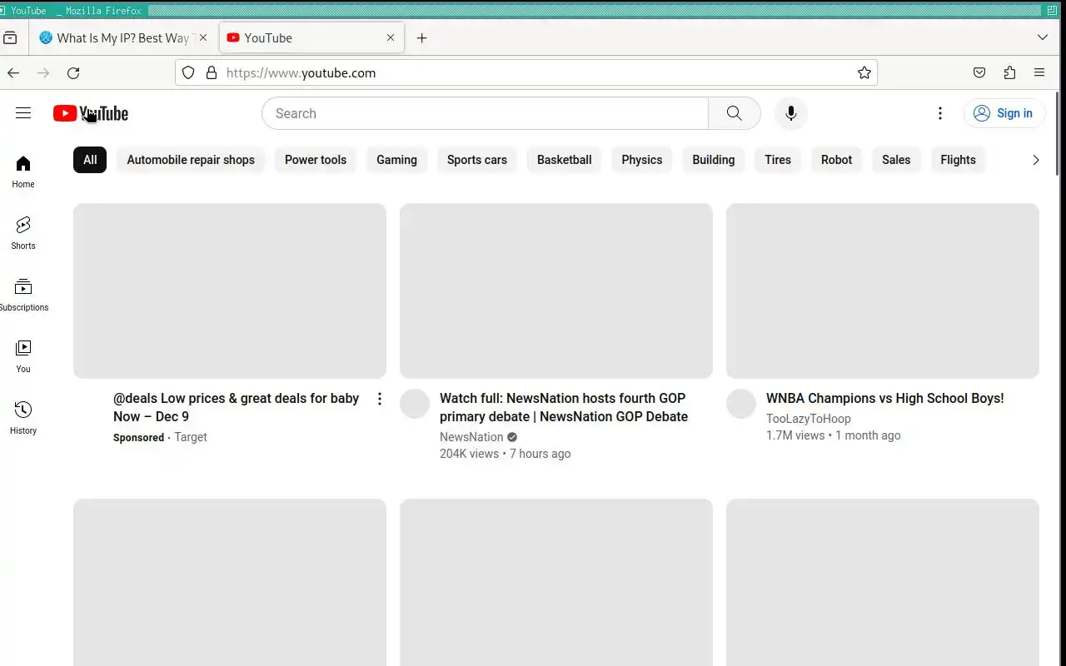Filter by Power tools chip
The height and width of the screenshot is (666, 1066).
coord(316,160)
